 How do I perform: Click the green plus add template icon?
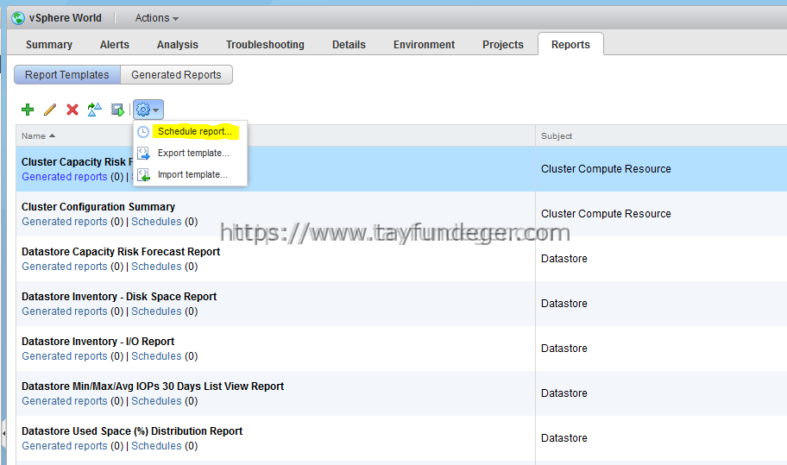coord(28,110)
